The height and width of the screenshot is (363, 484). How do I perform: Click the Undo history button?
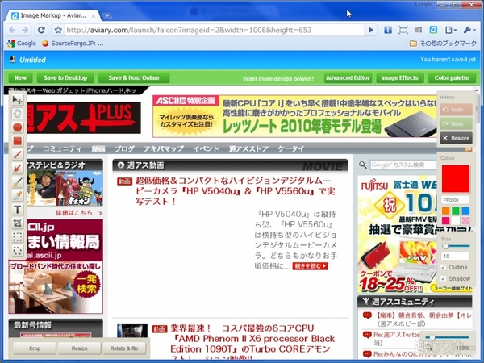(457, 110)
